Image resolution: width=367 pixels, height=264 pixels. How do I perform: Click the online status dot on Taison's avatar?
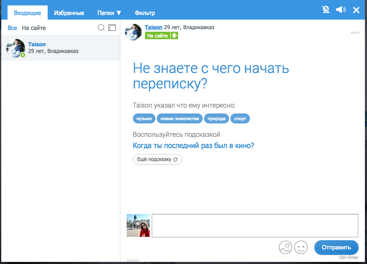click(23, 55)
